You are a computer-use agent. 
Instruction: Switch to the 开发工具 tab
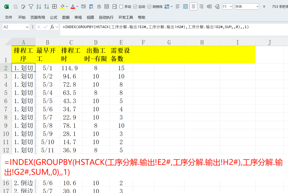coord(126,17)
